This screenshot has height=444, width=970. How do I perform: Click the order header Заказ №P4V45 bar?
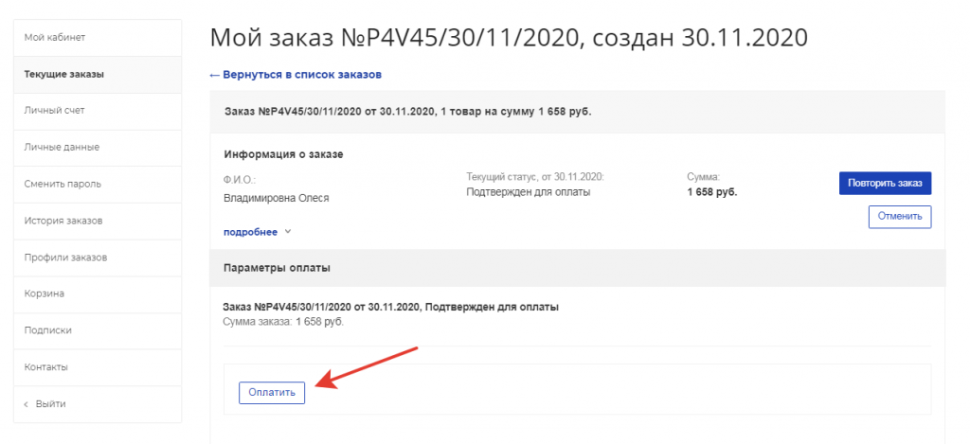tap(578, 112)
